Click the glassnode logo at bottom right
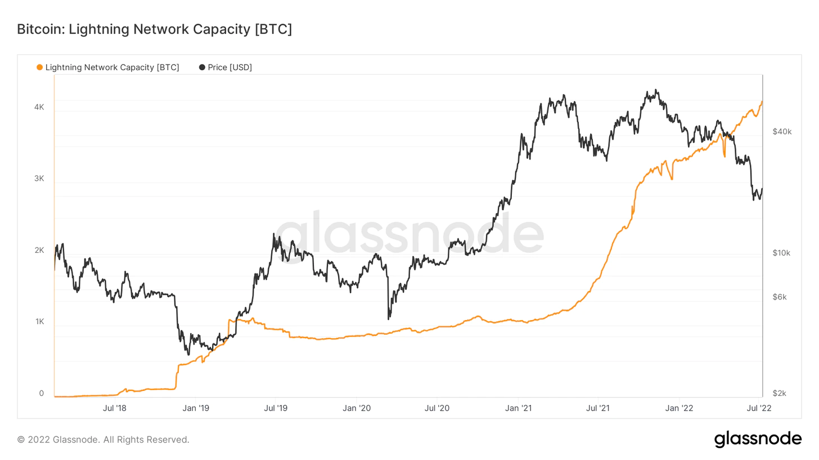Screen dimensions: 819x460 coord(758,439)
